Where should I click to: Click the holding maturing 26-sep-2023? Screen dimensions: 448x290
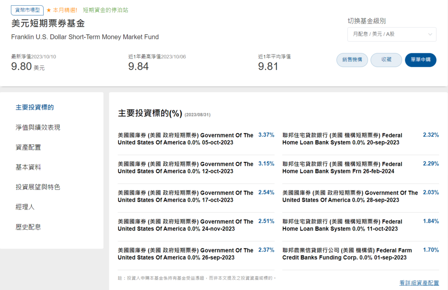point(185,254)
